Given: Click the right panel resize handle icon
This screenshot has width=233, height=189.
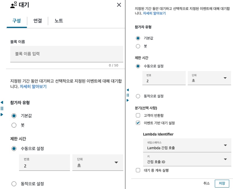Looking at the screenshot, I should [x=127, y=95].
